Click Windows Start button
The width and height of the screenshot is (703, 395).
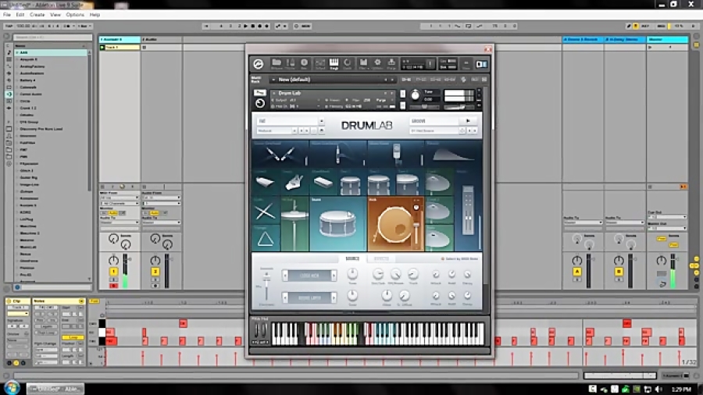tap(11, 388)
